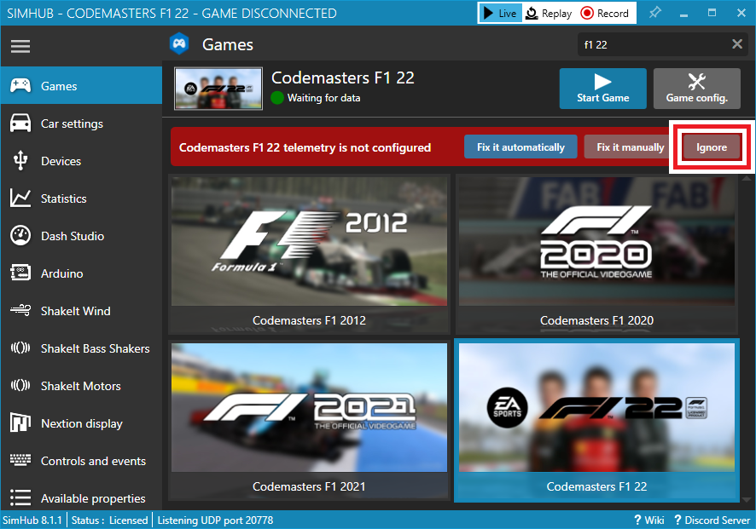Go to the Devices section
The width and height of the screenshot is (756, 529).
point(60,161)
